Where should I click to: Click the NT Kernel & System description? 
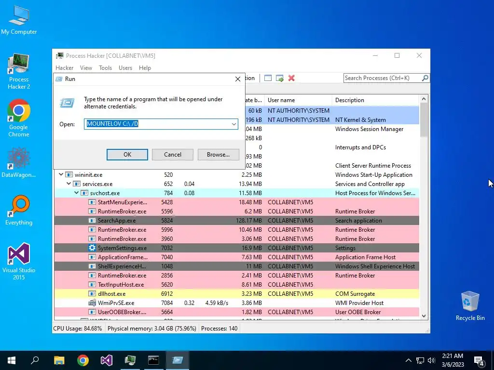(x=360, y=120)
